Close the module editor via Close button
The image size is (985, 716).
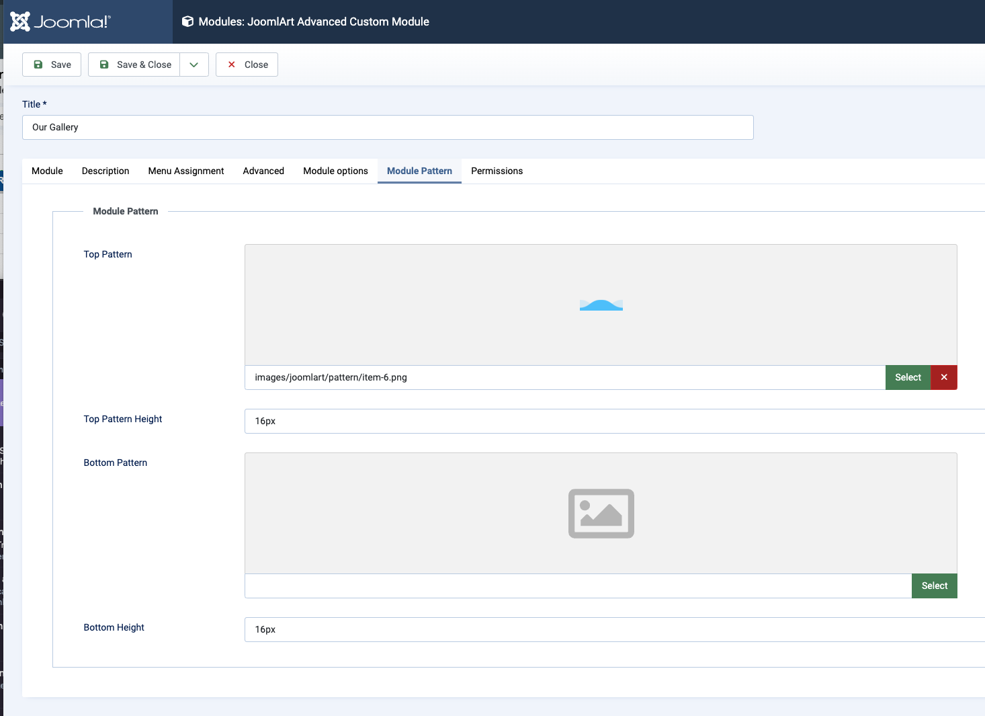click(x=247, y=65)
